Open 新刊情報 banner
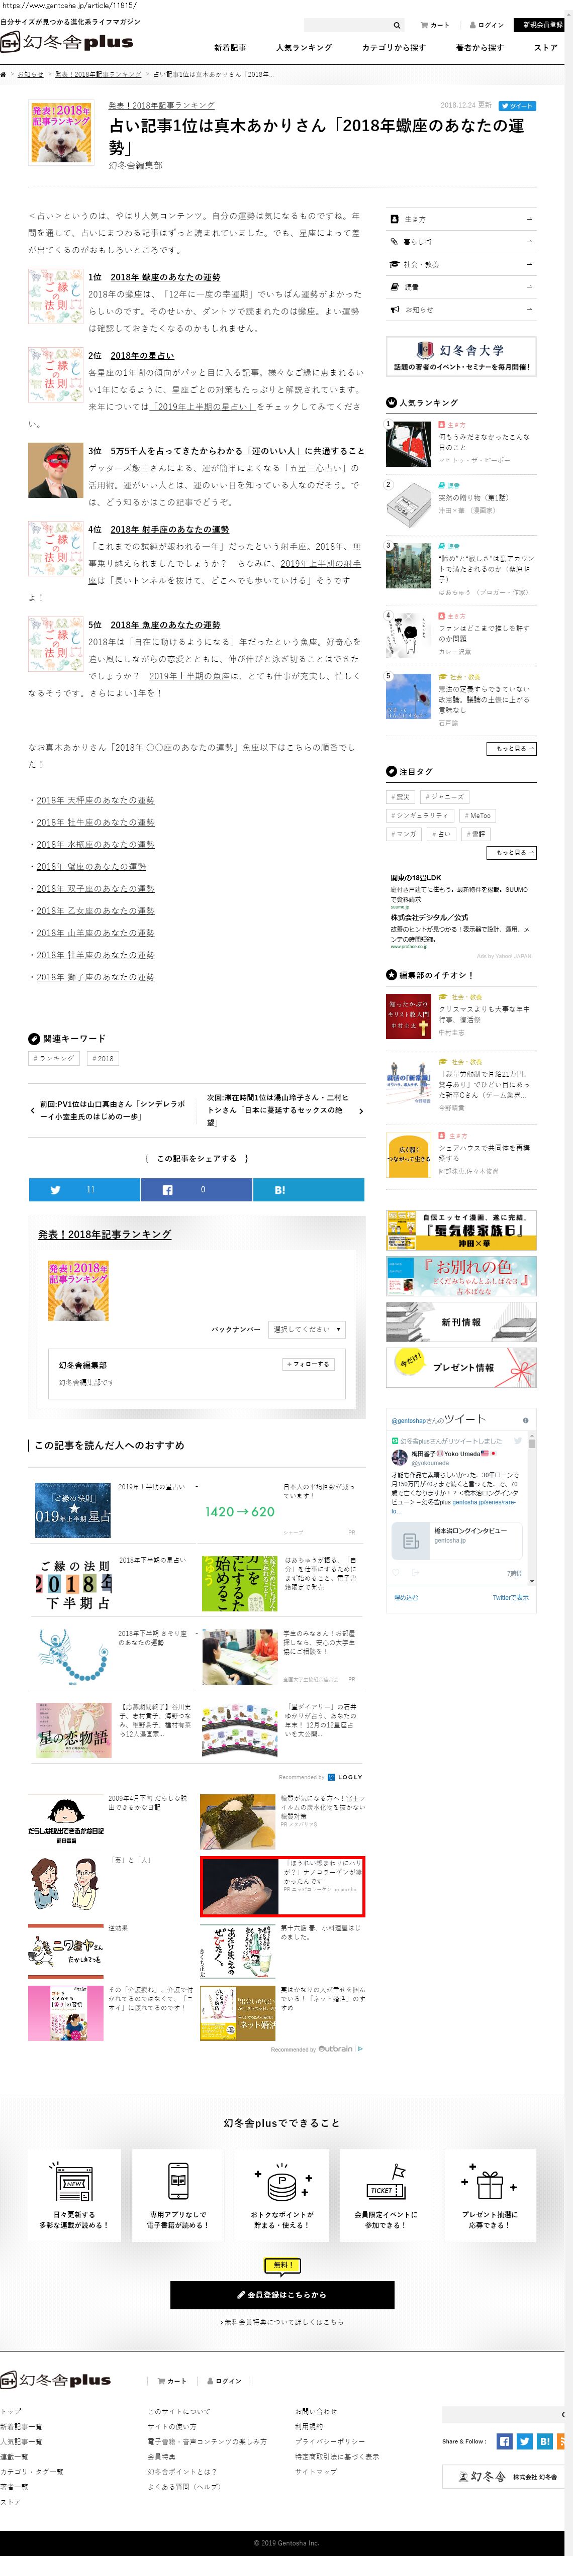Image resolution: width=573 pixels, height=2556 pixels. 462,1322
